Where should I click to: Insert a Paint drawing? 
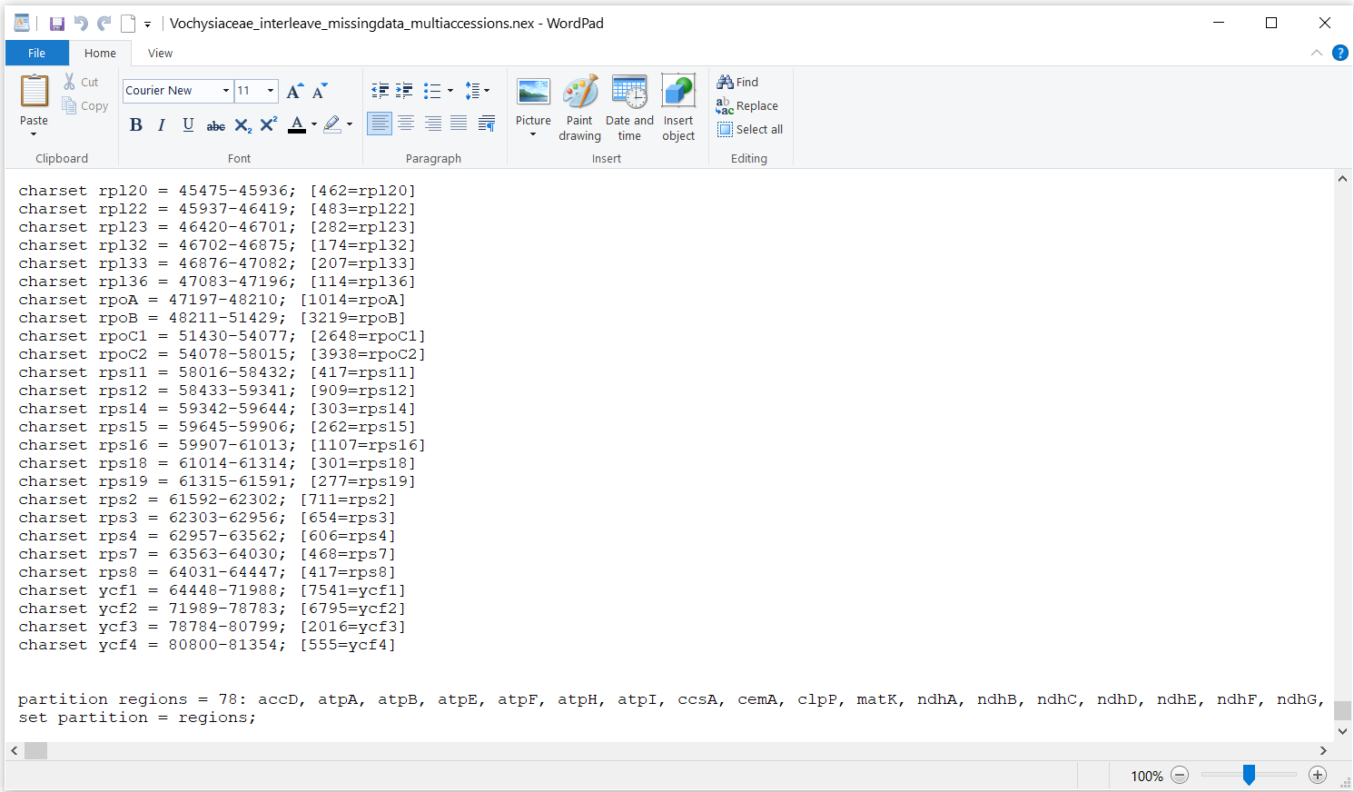click(579, 108)
